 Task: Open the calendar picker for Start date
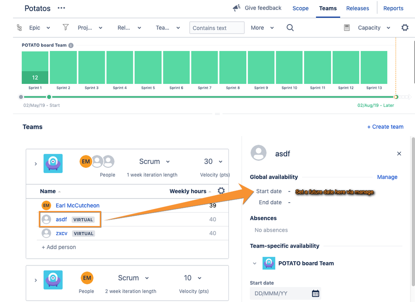click(315, 293)
